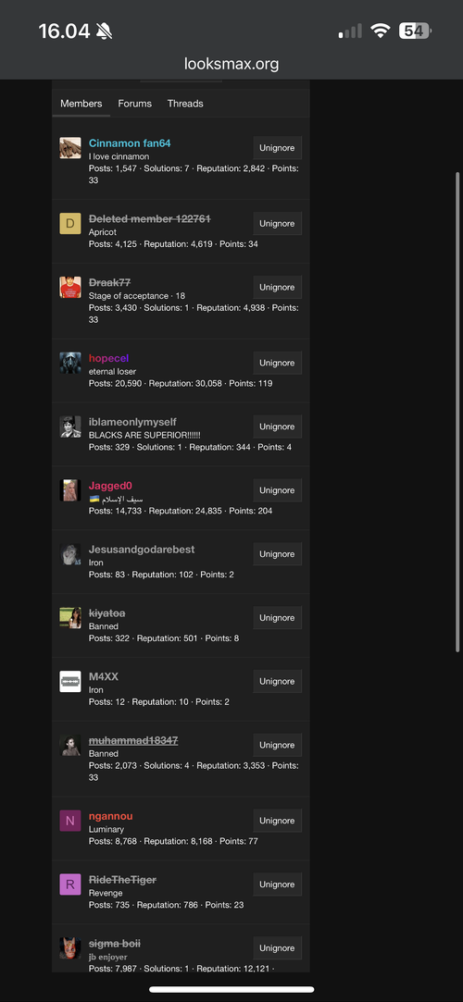This screenshot has height=1002, width=463.
Task: Unignore the member Cinnamon fan64
Action: tap(277, 148)
